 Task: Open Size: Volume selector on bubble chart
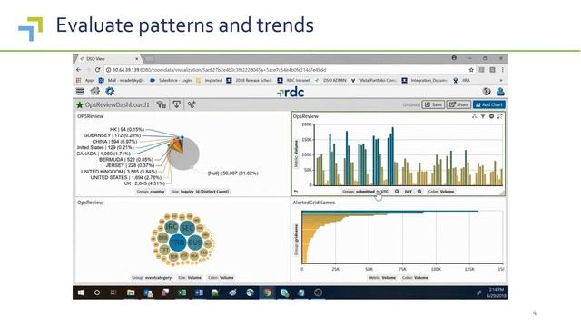(x=190, y=278)
